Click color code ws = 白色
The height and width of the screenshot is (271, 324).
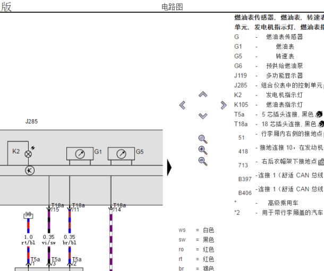click(197, 230)
